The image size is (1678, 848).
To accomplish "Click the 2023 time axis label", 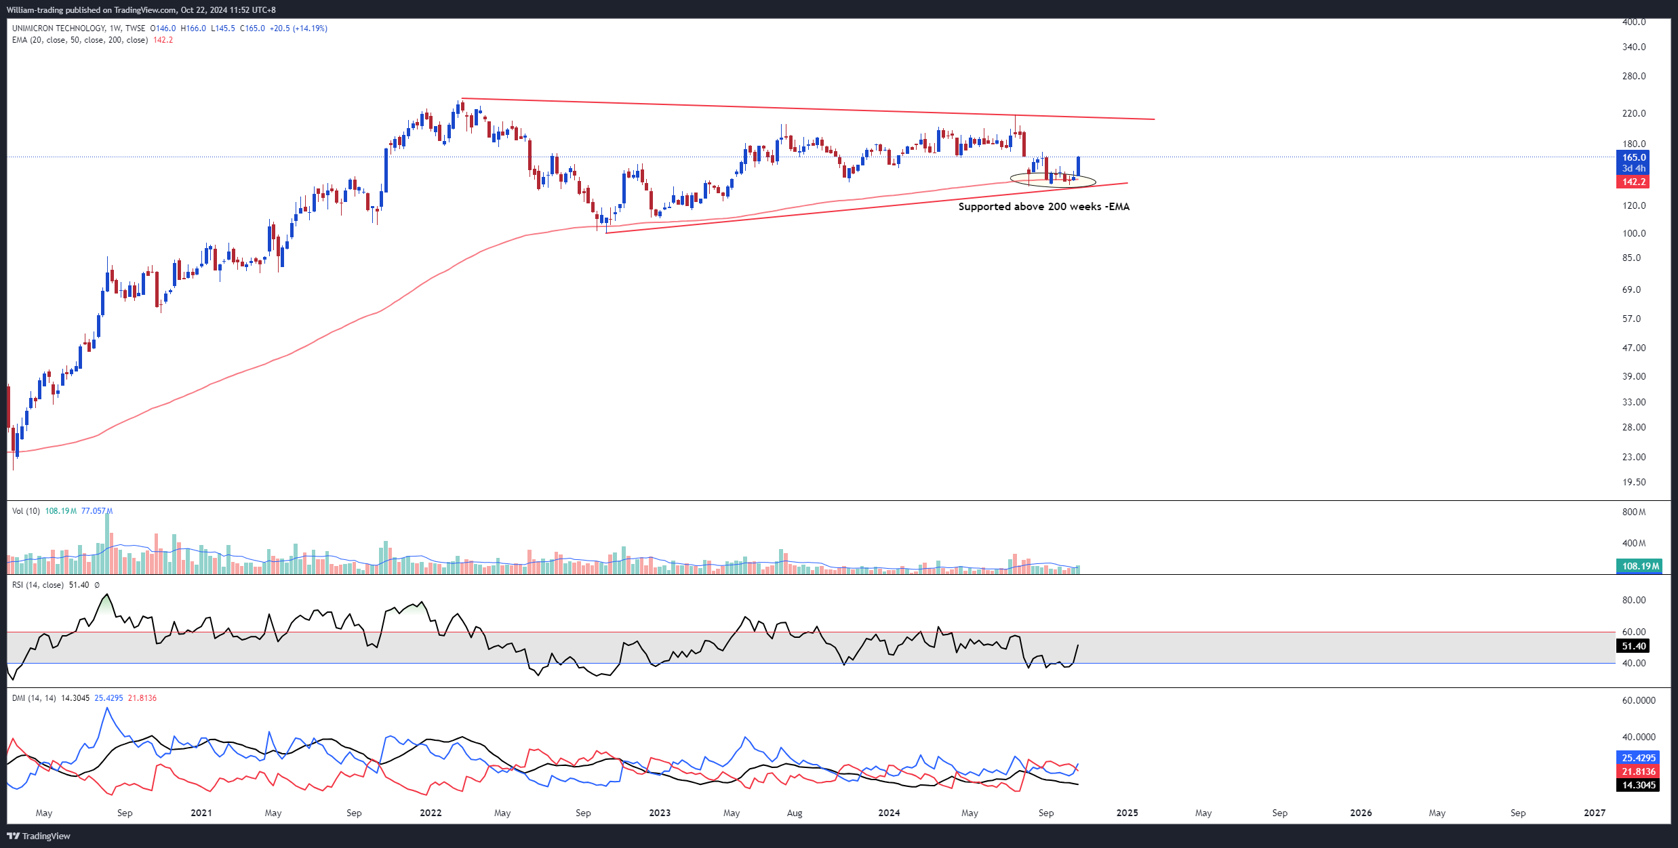I will point(660,813).
